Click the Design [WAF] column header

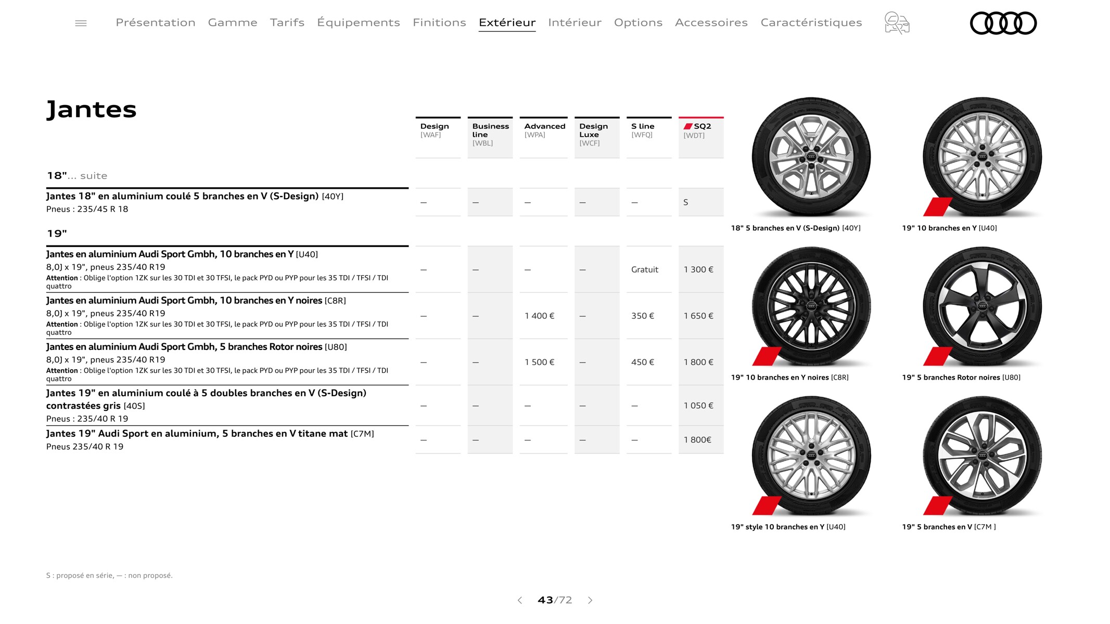(438, 137)
